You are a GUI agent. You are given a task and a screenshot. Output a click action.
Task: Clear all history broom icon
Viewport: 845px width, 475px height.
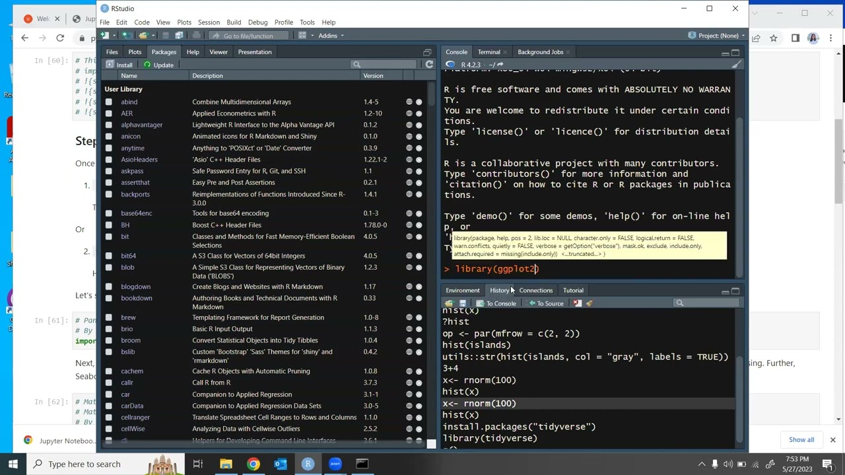coord(590,303)
